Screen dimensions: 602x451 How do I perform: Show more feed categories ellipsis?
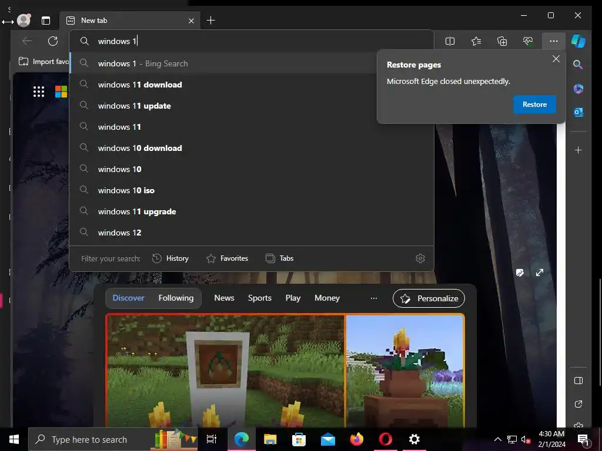coord(373,298)
